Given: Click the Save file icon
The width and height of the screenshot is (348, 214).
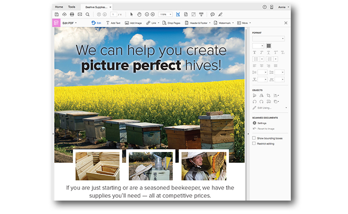Looking at the screenshot, I should tap(57, 14).
